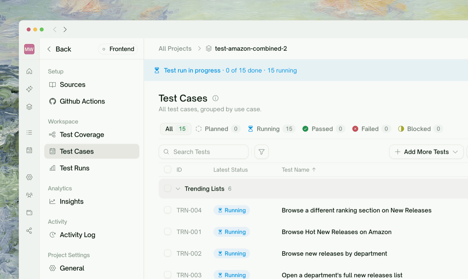
Task: Click the Search Tests input field
Action: point(204,152)
